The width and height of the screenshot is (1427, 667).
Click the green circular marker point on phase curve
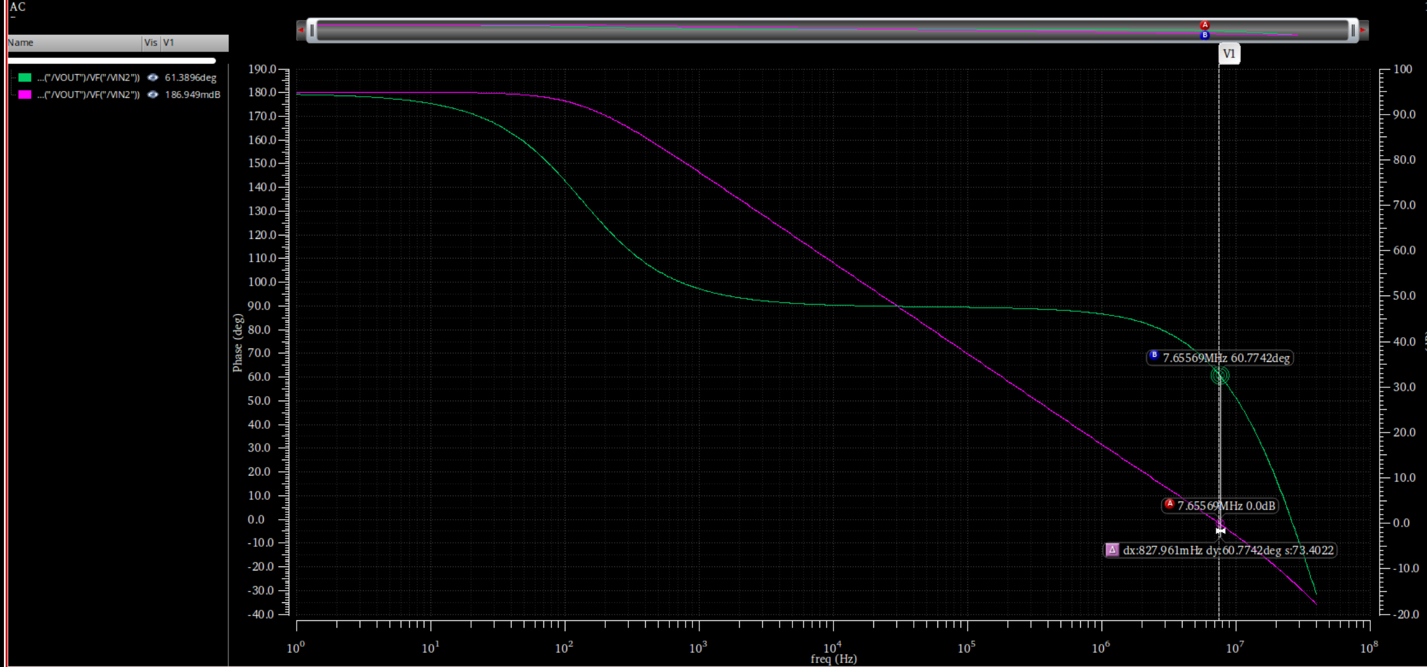pos(1219,375)
